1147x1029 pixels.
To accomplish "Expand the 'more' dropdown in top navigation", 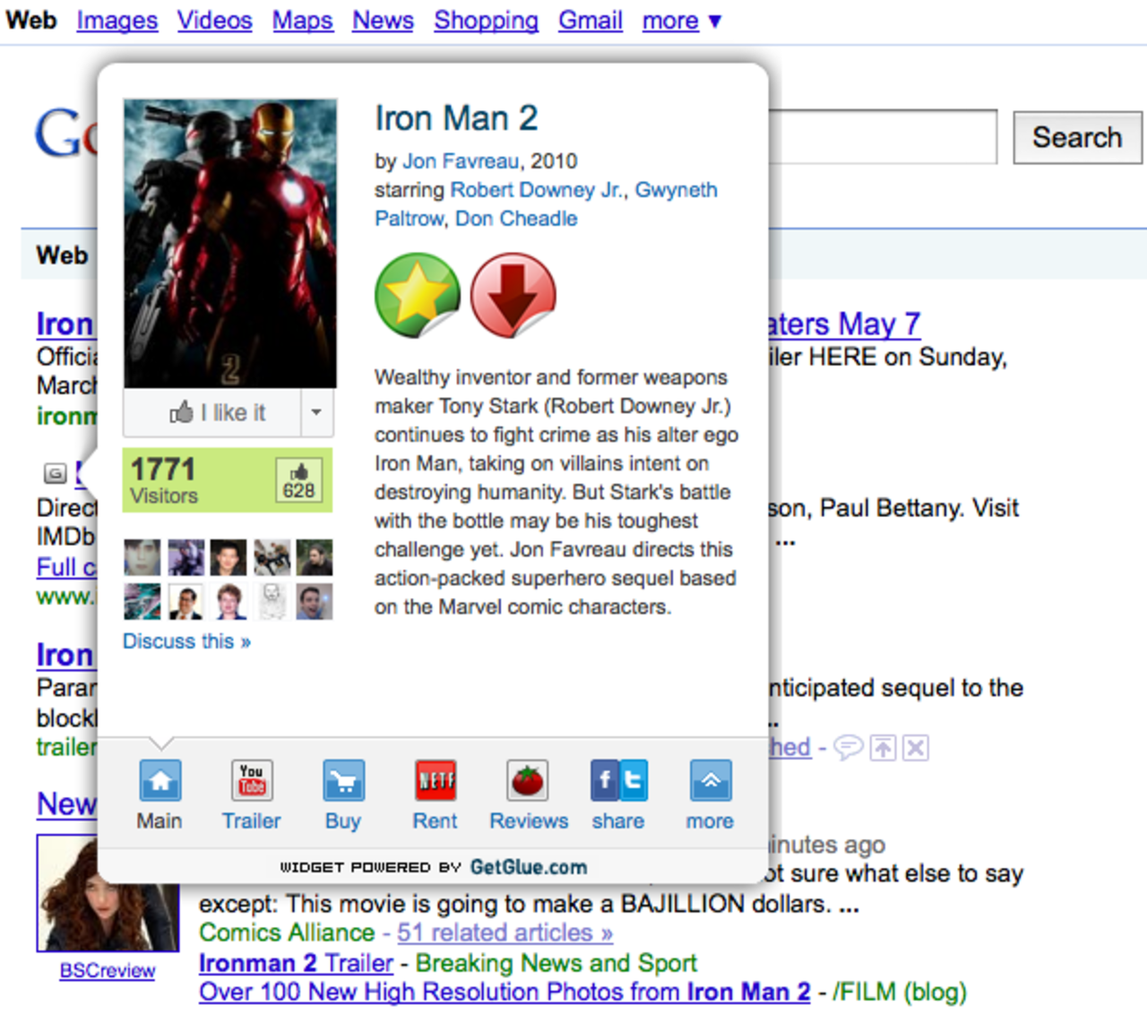I will point(681,20).
